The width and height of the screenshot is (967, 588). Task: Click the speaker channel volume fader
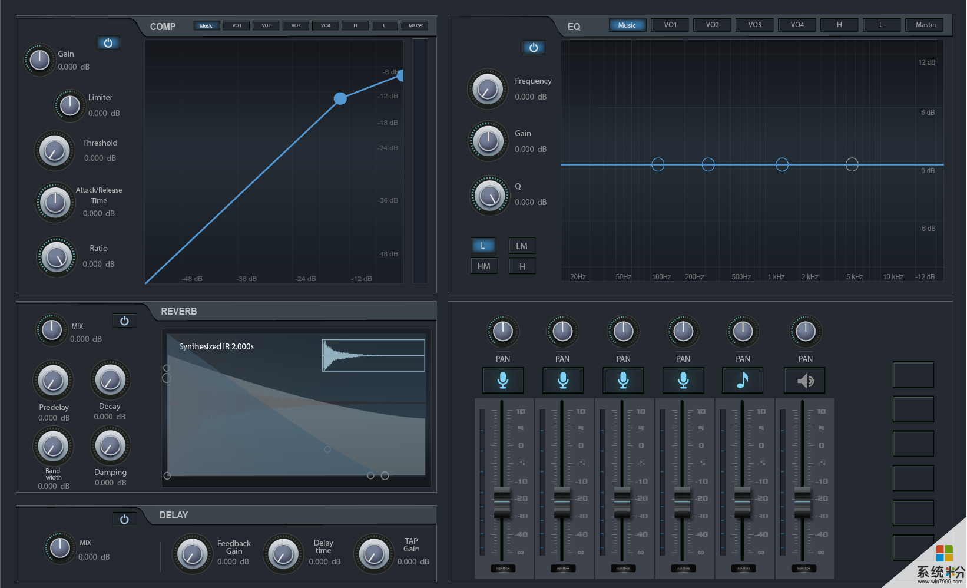[x=802, y=502]
